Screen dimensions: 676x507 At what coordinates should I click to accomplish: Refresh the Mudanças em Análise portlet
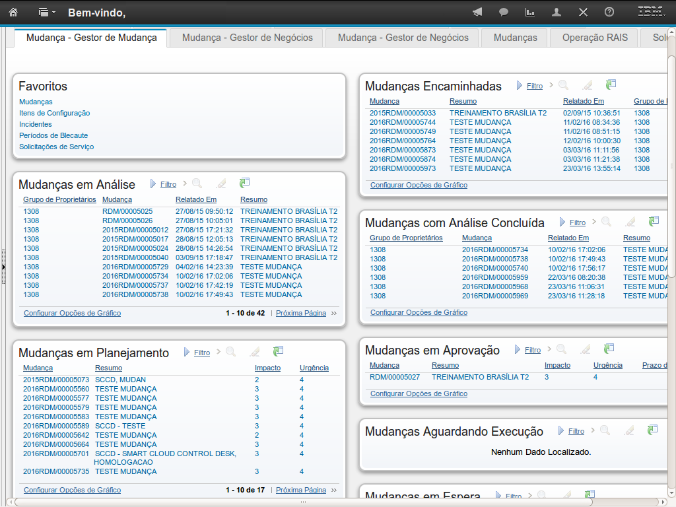pos(245,184)
